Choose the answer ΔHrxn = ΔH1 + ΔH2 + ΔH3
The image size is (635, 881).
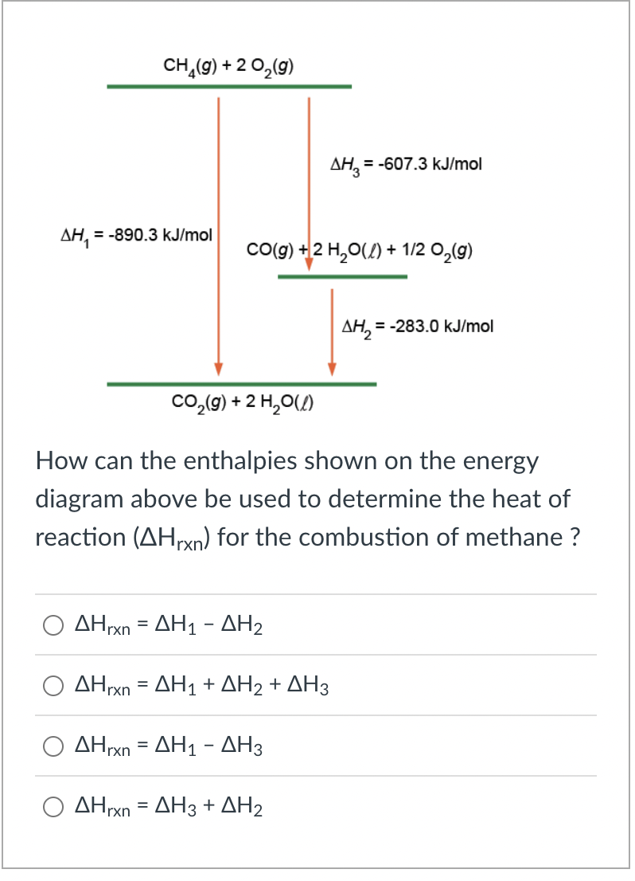(x=53, y=686)
